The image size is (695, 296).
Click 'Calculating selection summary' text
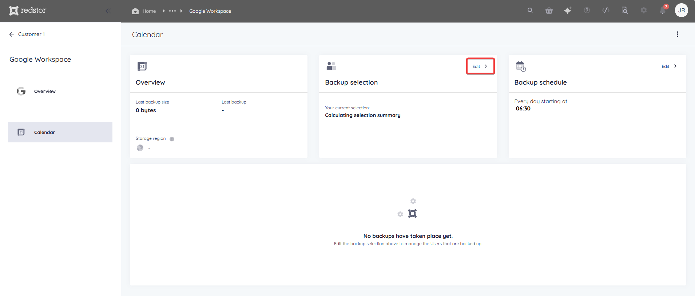[362, 115]
